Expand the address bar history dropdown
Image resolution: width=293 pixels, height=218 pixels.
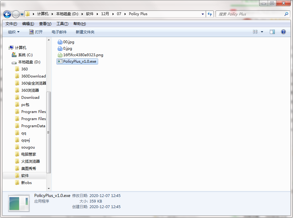203,14
